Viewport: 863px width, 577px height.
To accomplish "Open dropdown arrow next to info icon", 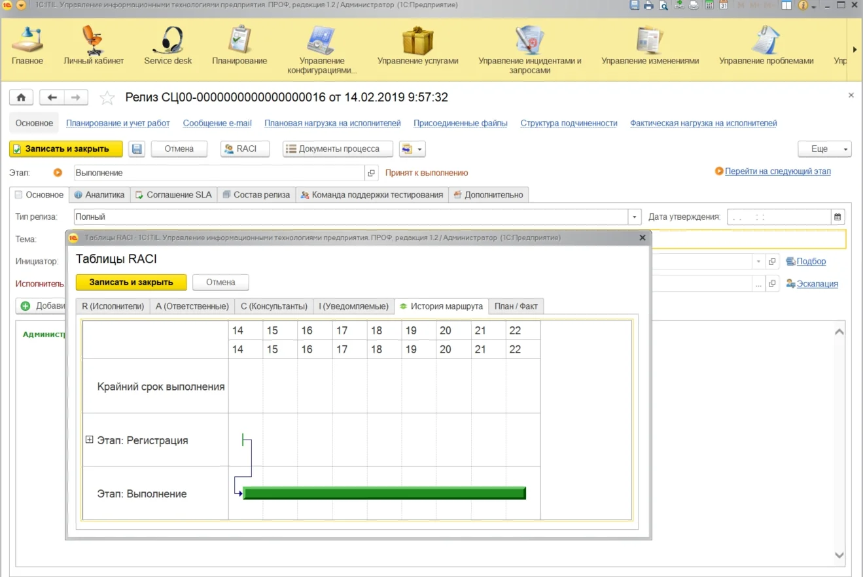I will coord(813,6).
